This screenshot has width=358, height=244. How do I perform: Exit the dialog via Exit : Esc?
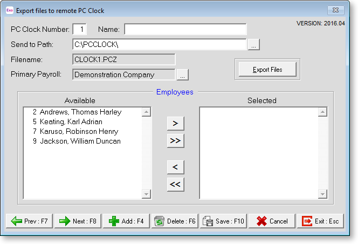tap(320, 221)
